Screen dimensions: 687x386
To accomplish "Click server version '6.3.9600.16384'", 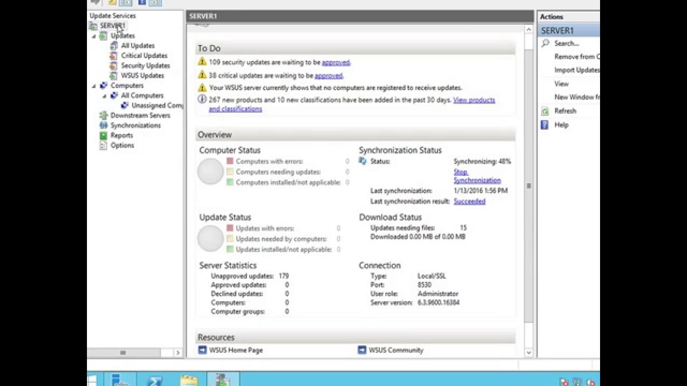I will 438,302.
